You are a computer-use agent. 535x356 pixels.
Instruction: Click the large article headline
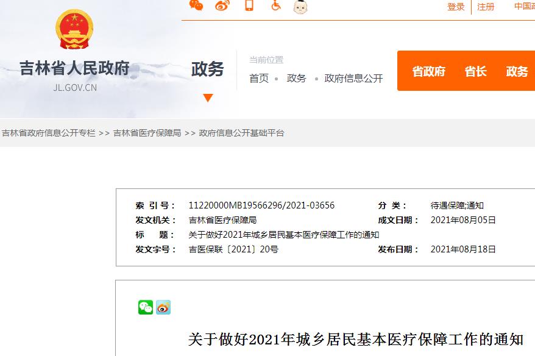[355, 340]
